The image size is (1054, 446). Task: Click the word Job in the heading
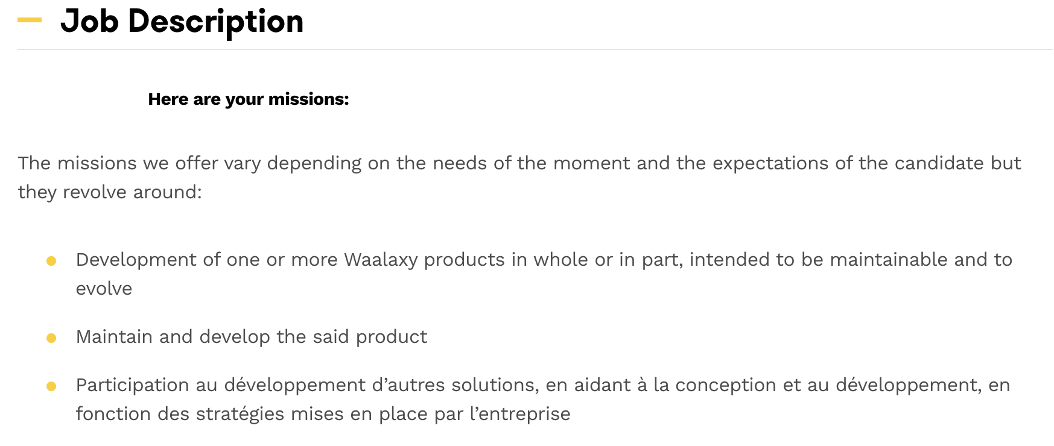[89, 22]
